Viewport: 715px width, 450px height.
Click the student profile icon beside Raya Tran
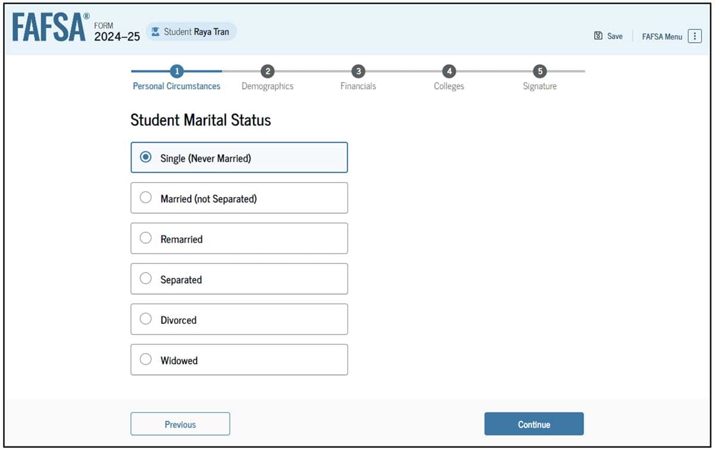pyautogui.click(x=156, y=32)
